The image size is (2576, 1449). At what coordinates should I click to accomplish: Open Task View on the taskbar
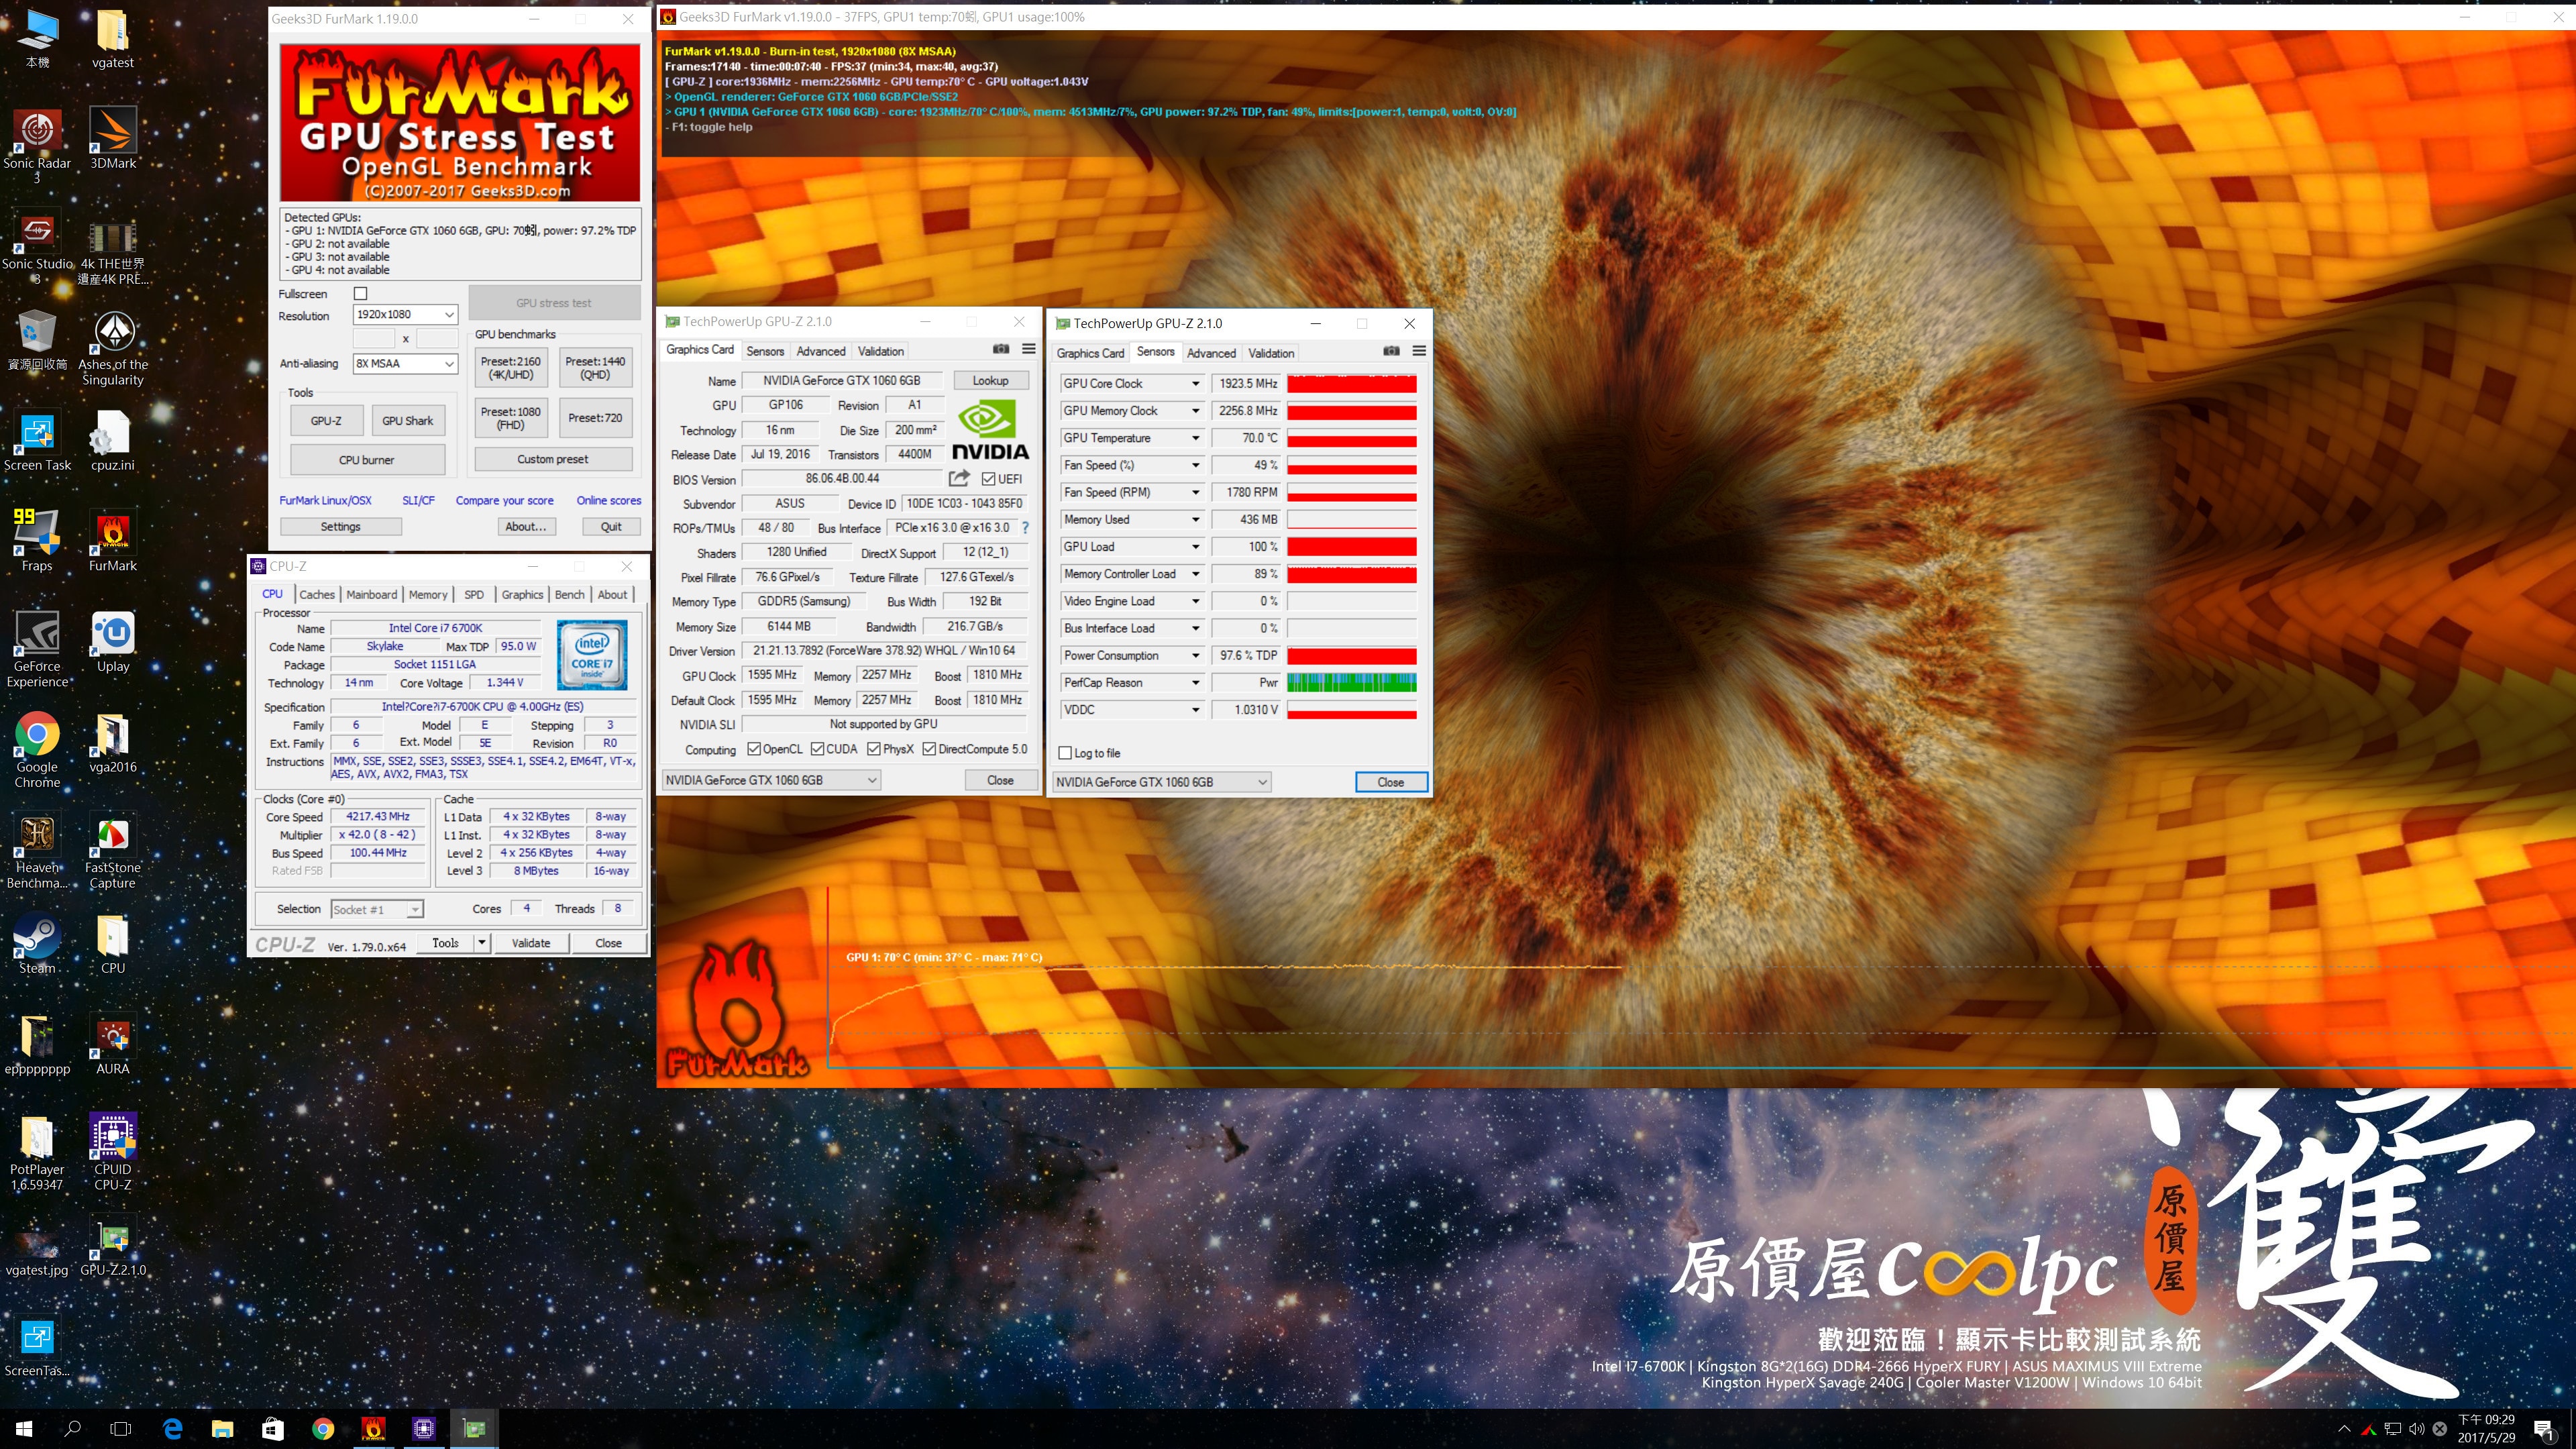[121, 1428]
